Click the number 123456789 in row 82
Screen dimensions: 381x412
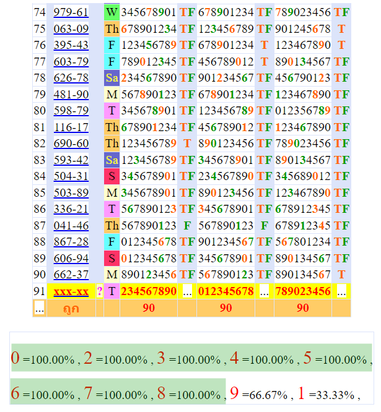click(149, 144)
